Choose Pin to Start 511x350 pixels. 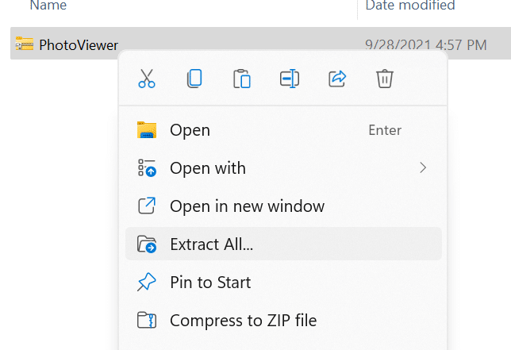point(283,283)
